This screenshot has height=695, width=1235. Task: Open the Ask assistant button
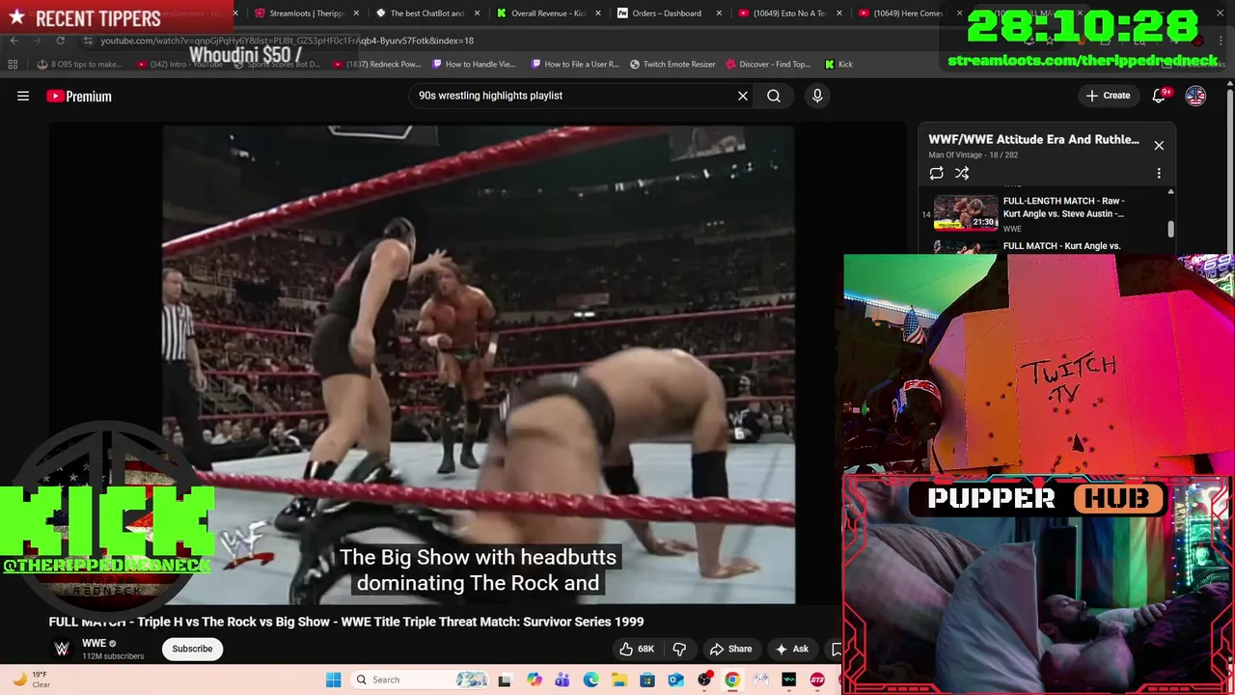click(792, 649)
